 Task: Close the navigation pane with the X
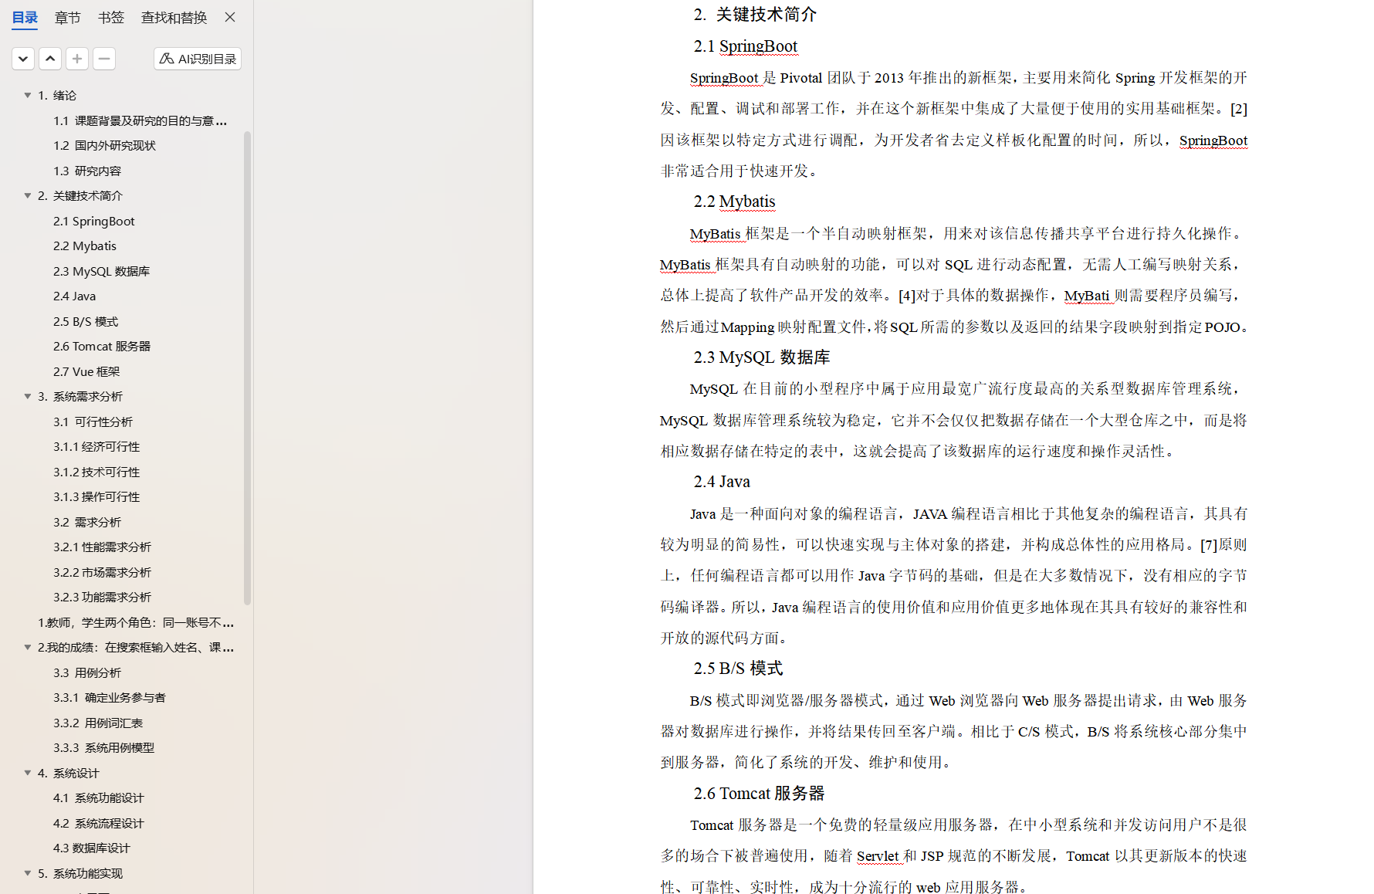click(230, 17)
